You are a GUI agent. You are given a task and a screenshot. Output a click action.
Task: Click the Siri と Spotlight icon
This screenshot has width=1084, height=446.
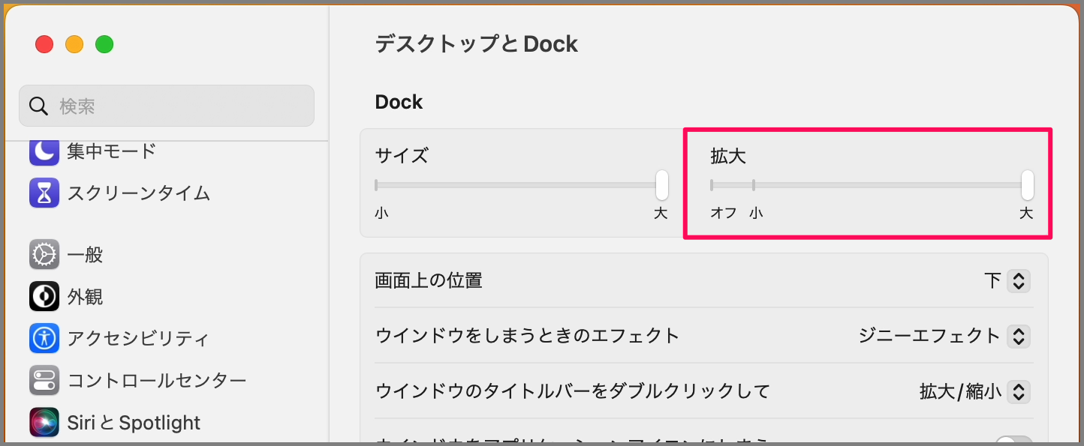click(44, 422)
